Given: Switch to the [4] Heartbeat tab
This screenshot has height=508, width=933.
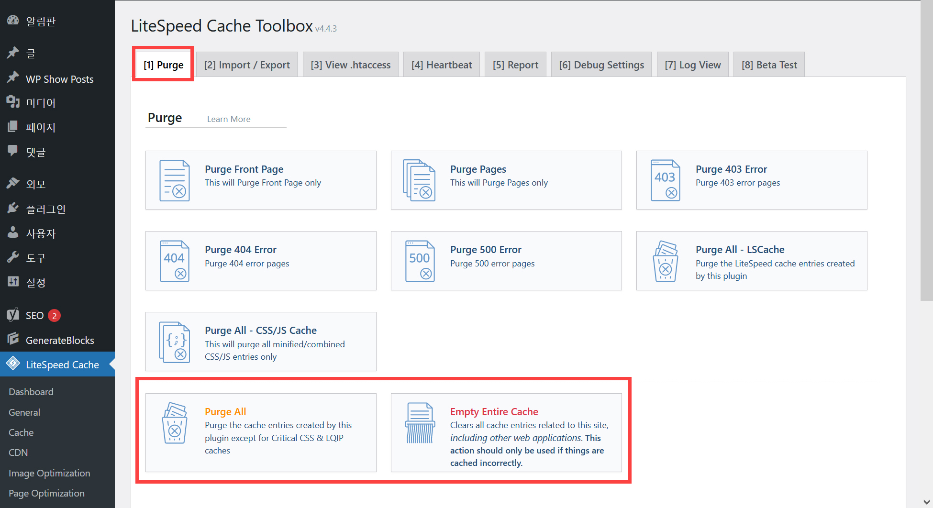Looking at the screenshot, I should click(442, 65).
